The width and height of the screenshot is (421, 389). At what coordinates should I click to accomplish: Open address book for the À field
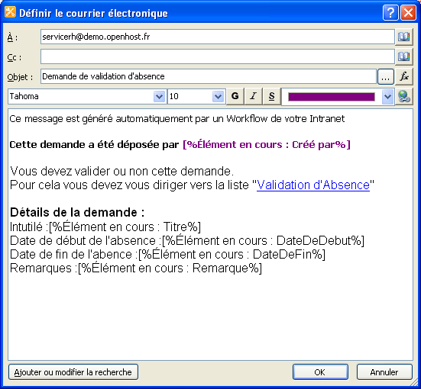(x=404, y=37)
